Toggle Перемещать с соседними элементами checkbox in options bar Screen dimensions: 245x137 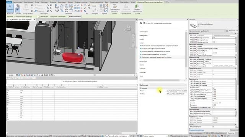[x=39, y=16]
